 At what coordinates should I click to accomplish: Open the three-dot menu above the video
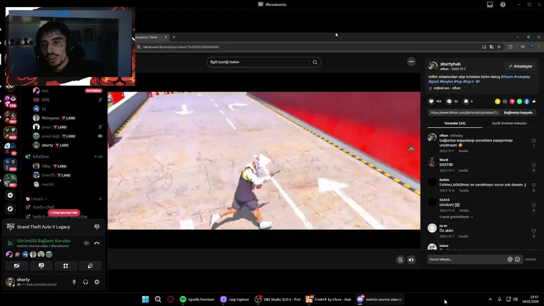411,62
